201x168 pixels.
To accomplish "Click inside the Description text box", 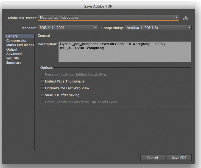I will 125,52.
